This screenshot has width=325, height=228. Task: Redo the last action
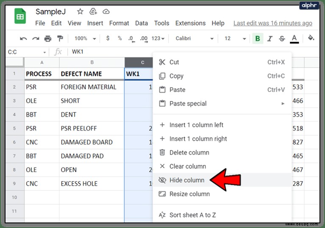click(36, 39)
